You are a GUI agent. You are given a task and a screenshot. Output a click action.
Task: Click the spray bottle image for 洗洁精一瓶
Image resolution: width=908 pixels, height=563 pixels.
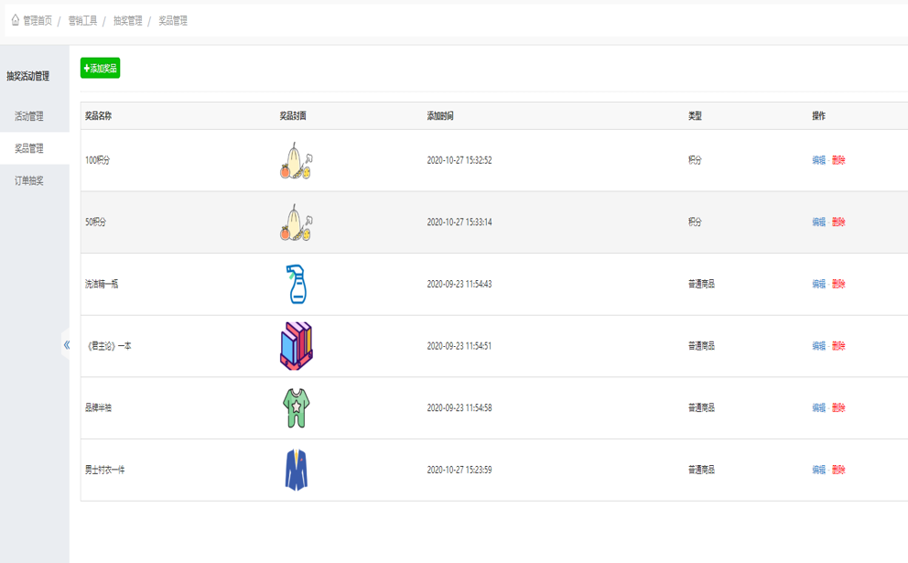pyautogui.click(x=296, y=284)
